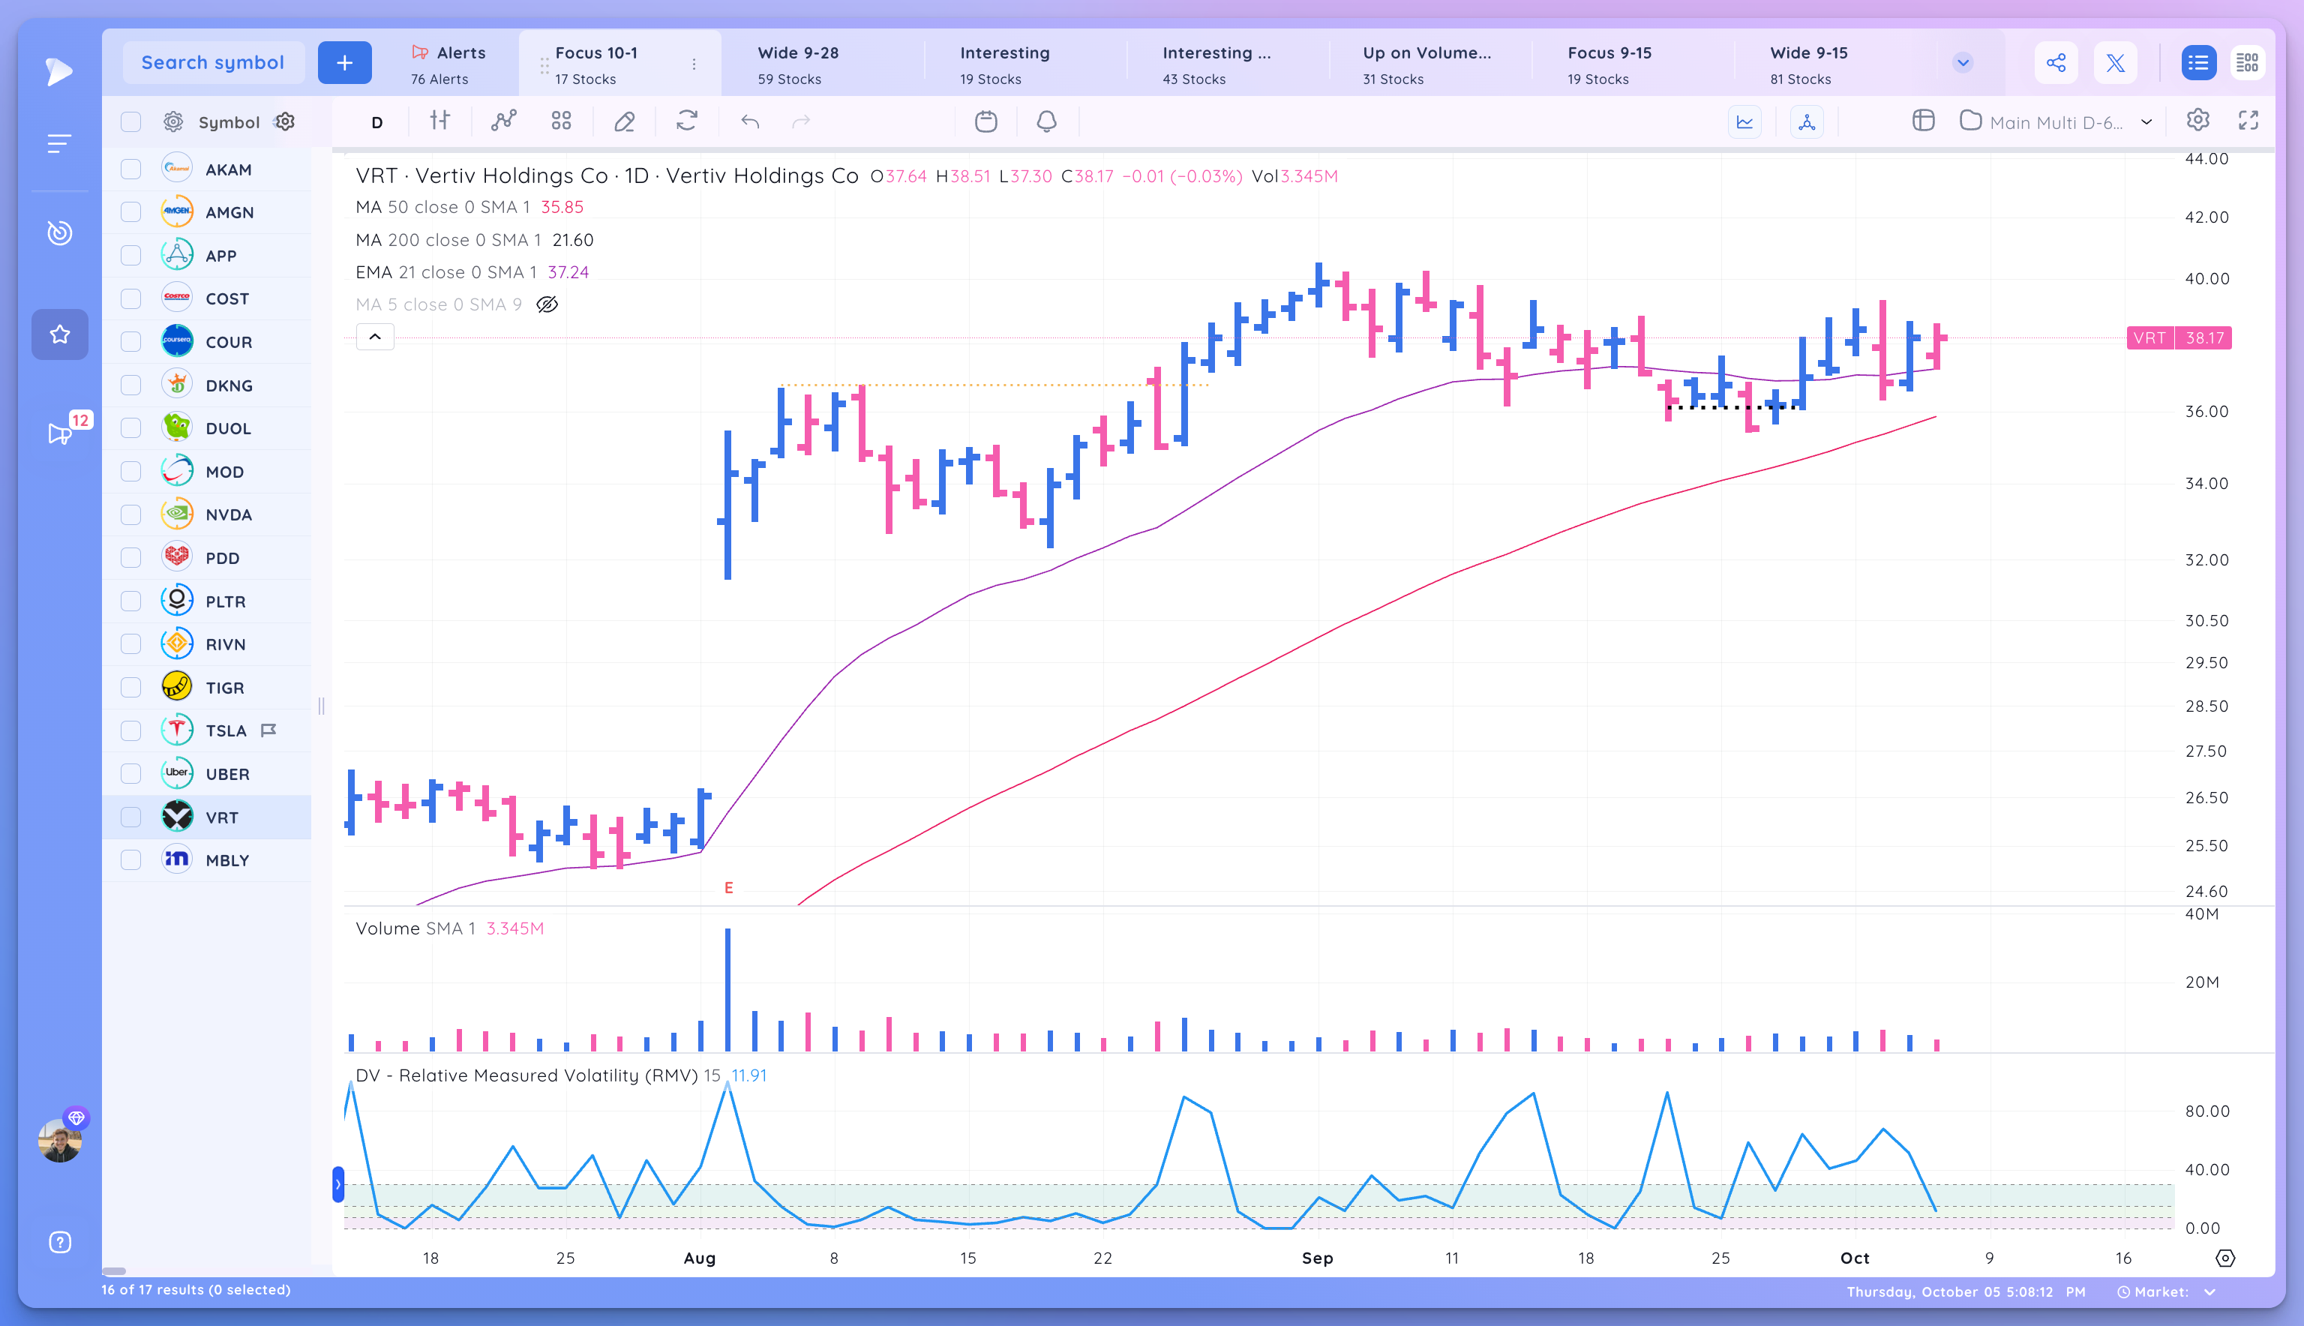
Task: Click the EMA 21 indicator label
Action: coord(446,272)
